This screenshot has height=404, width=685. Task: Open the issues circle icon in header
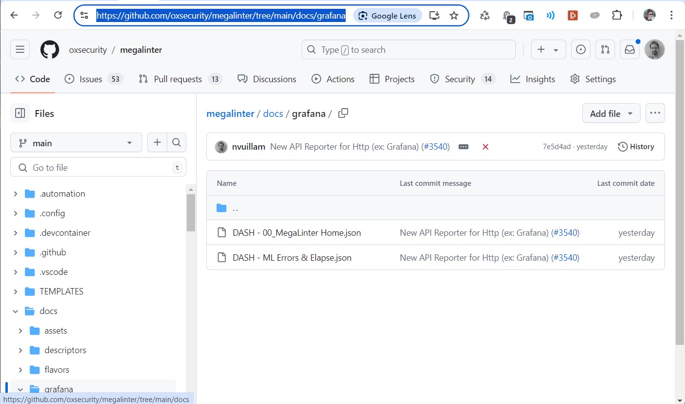[x=581, y=50]
